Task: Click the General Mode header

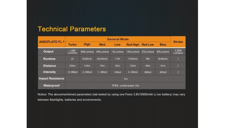Action: (117, 39)
